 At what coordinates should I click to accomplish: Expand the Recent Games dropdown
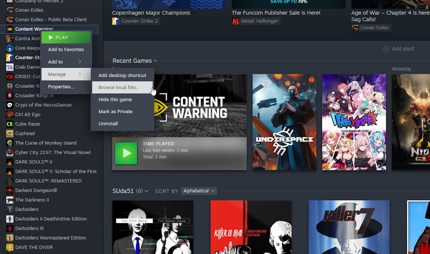[155, 61]
